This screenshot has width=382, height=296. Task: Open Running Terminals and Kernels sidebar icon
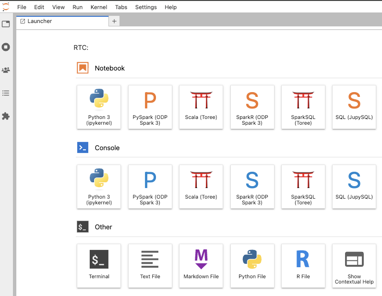6,47
